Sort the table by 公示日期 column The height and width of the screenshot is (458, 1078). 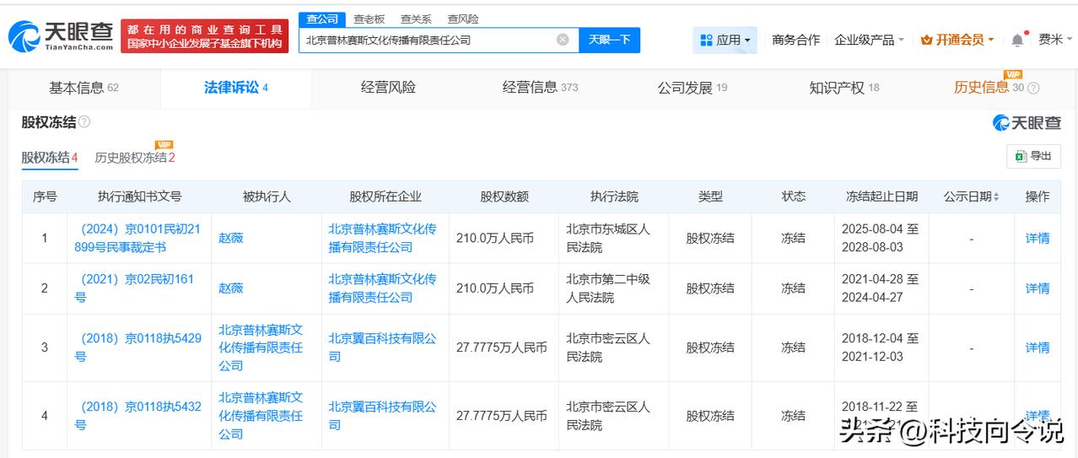tap(971, 197)
